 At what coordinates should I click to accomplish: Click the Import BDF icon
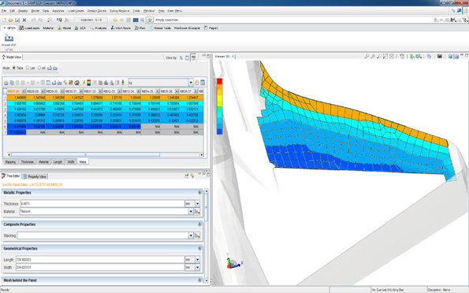(x=9, y=38)
